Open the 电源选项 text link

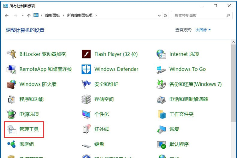pos(29,114)
